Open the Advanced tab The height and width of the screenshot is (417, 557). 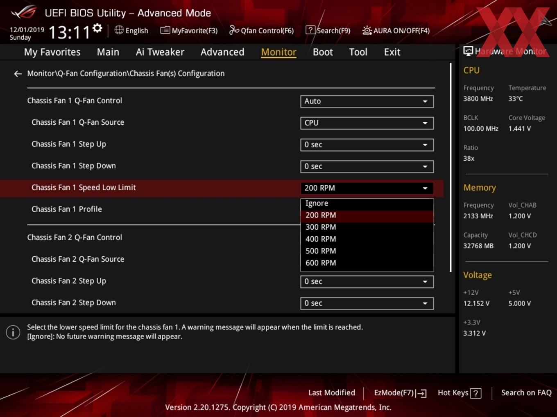(x=222, y=52)
